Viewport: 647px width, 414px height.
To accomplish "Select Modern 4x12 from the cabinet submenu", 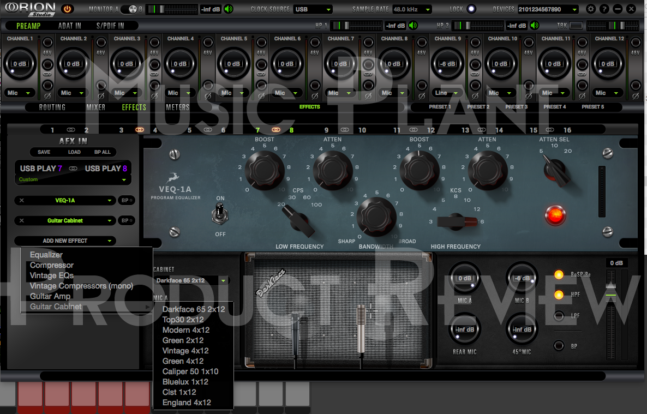I will pos(186,330).
